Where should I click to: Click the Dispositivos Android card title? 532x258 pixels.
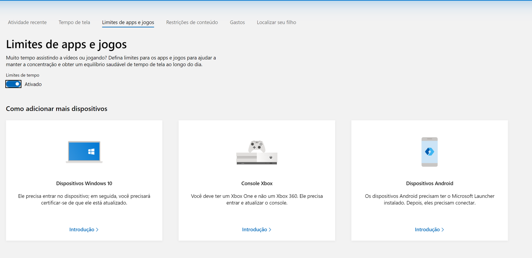pos(430,183)
